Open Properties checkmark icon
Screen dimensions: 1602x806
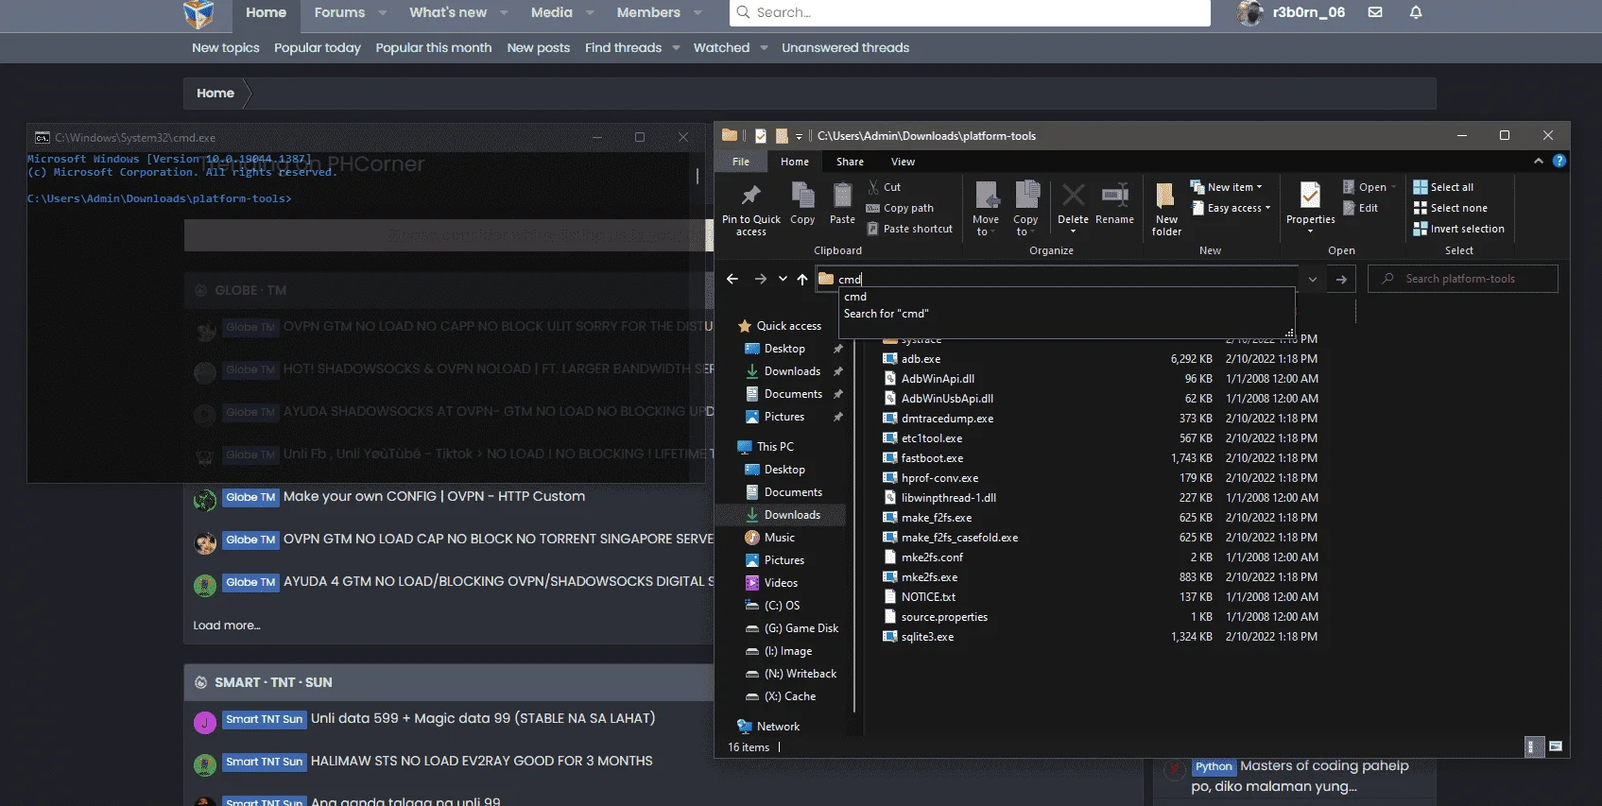coord(1310,196)
